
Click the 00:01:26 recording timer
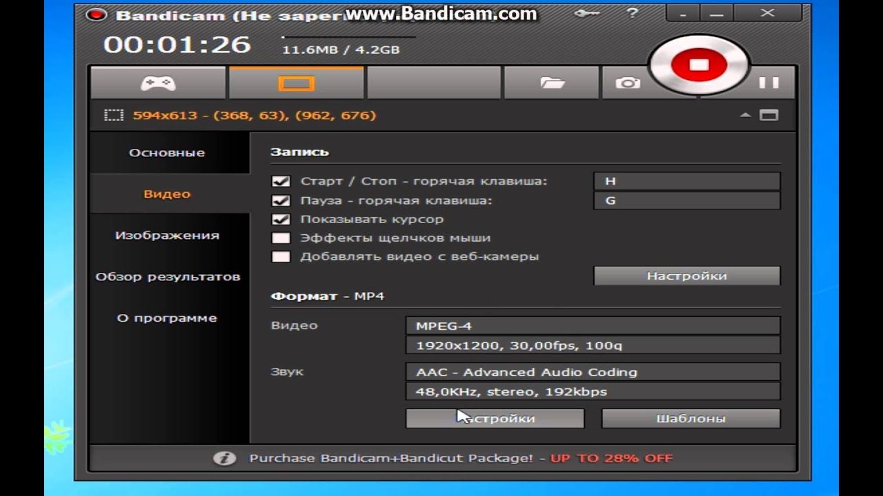pyautogui.click(x=177, y=44)
